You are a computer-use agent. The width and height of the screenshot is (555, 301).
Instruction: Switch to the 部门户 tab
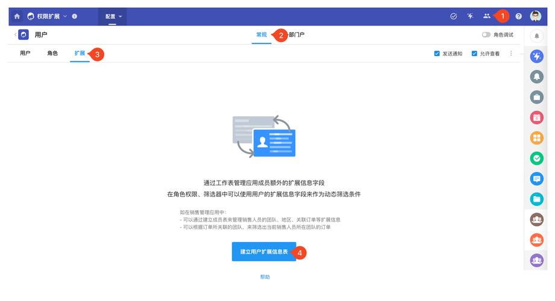(x=296, y=35)
